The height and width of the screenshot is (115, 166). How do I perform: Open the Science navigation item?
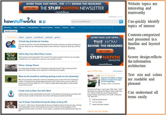pyautogui.click(x=65, y=27)
